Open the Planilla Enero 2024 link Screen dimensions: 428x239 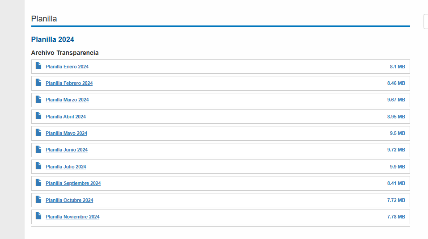[67, 67]
